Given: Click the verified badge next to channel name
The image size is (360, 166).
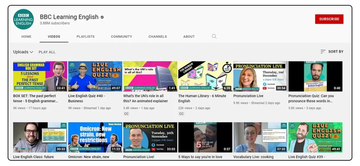Looking at the screenshot, I should point(102,17).
